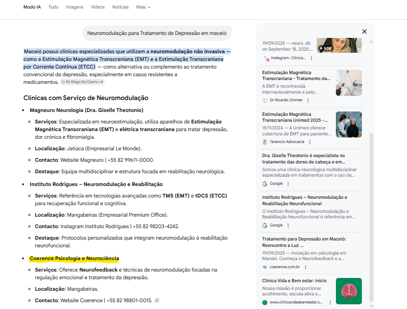Play the 1:08 Instagram video thumbnail
Image resolution: width=407 pixels, height=309 pixels.
tap(339, 45)
